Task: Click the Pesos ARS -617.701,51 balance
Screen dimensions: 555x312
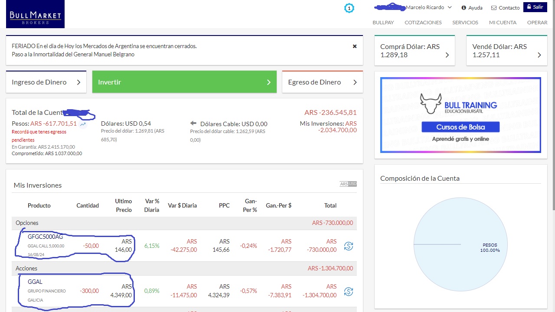Action: 44,123
